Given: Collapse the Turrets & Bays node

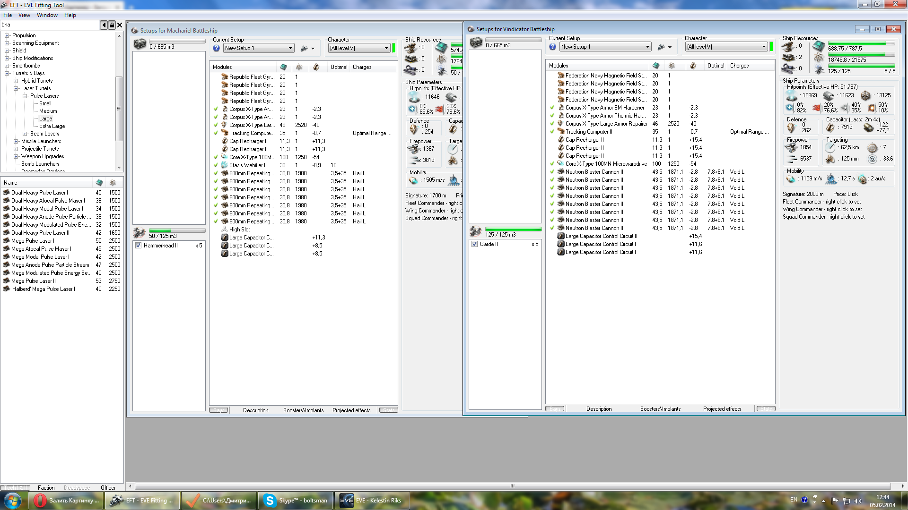Looking at the screenshot, I should [7, 73].
